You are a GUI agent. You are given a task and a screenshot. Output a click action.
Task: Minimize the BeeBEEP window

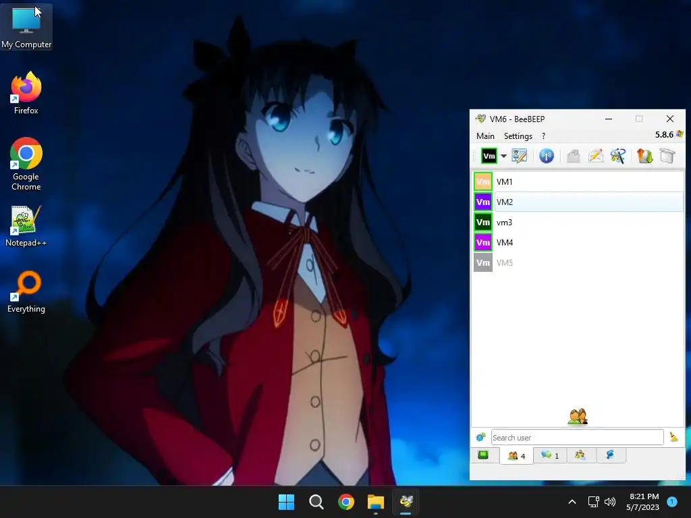click(x=609, y=119)
